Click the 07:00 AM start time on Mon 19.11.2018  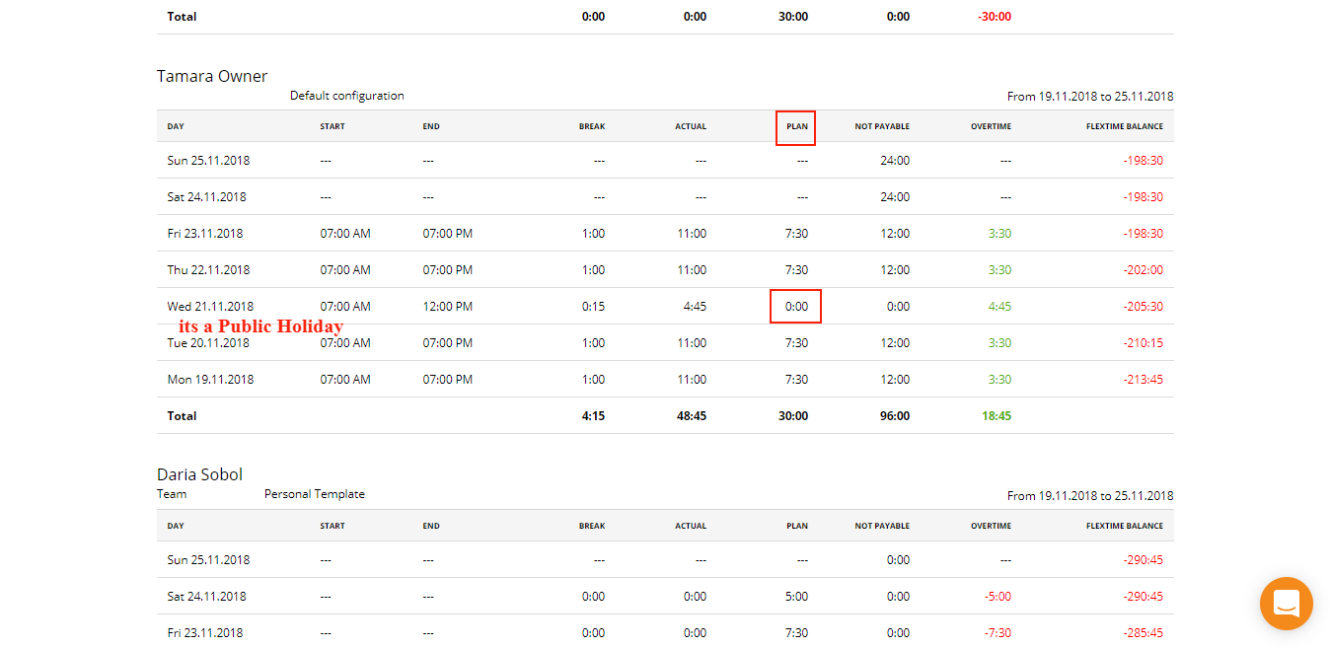345,380
